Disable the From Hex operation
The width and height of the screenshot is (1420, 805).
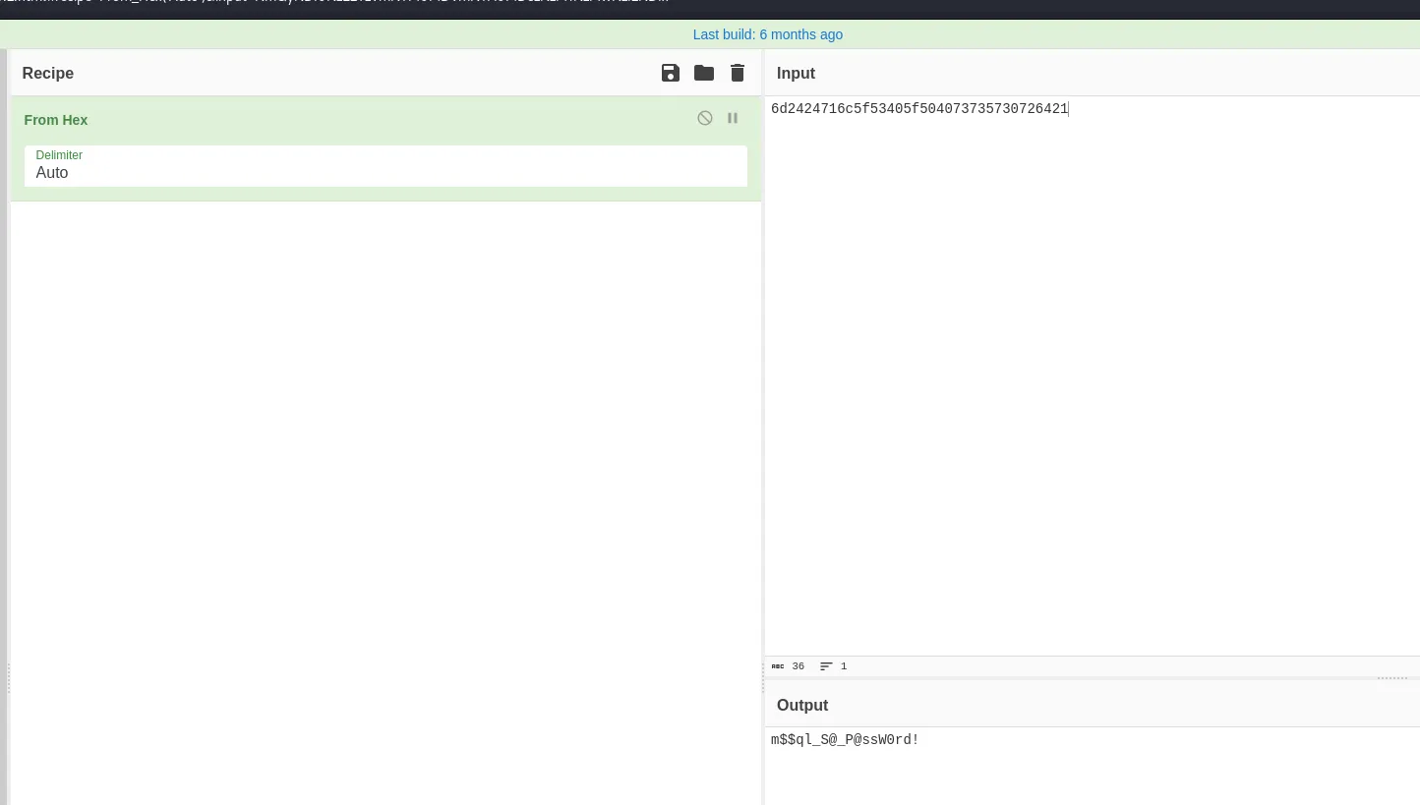click(705, 118)
